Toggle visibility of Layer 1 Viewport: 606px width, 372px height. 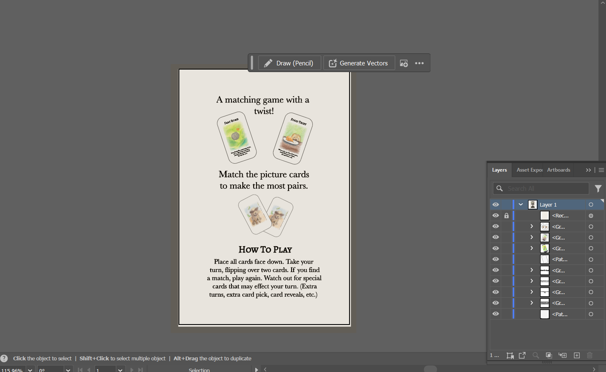pos(495,205)
